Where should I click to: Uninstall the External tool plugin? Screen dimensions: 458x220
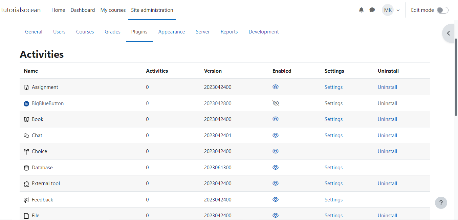pyautogui.click(x=387, y=183)
